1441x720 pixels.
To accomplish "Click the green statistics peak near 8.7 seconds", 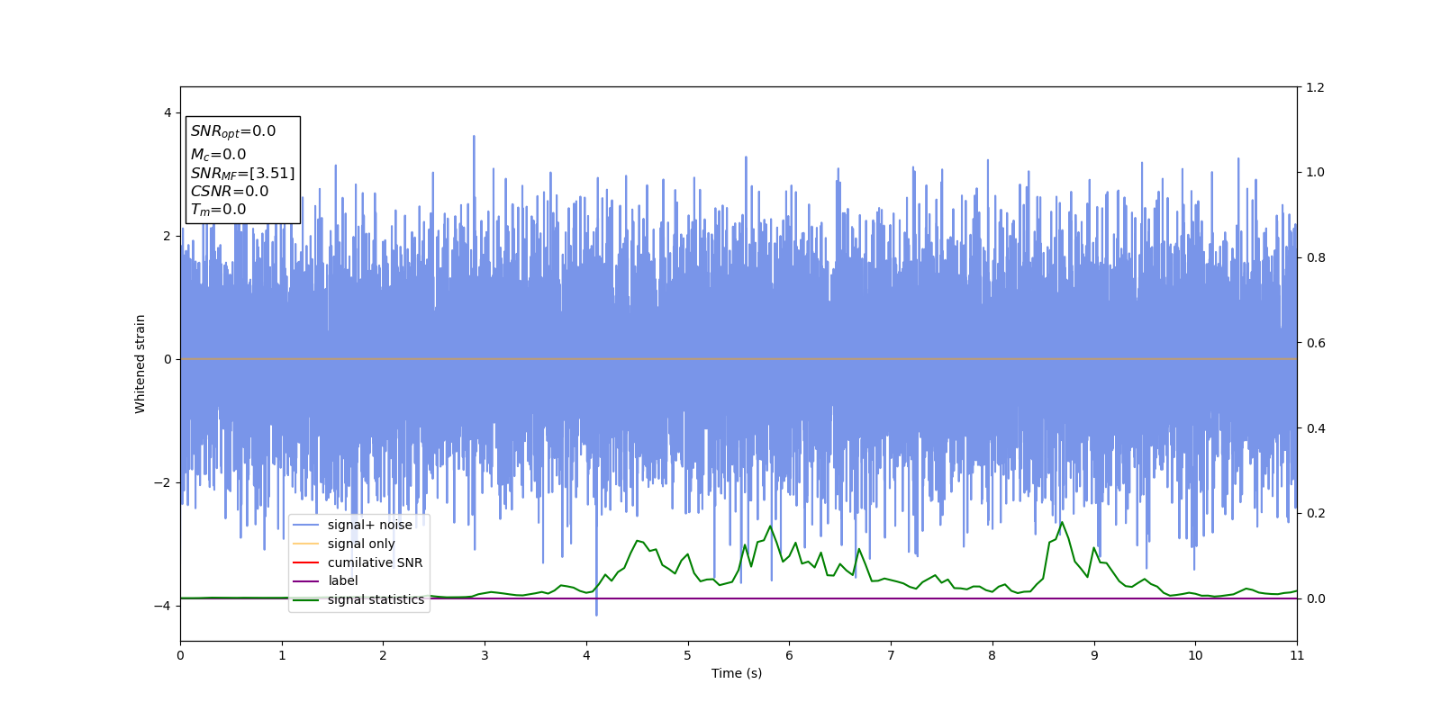I will pyautogui.click(x=1062, y=522).
